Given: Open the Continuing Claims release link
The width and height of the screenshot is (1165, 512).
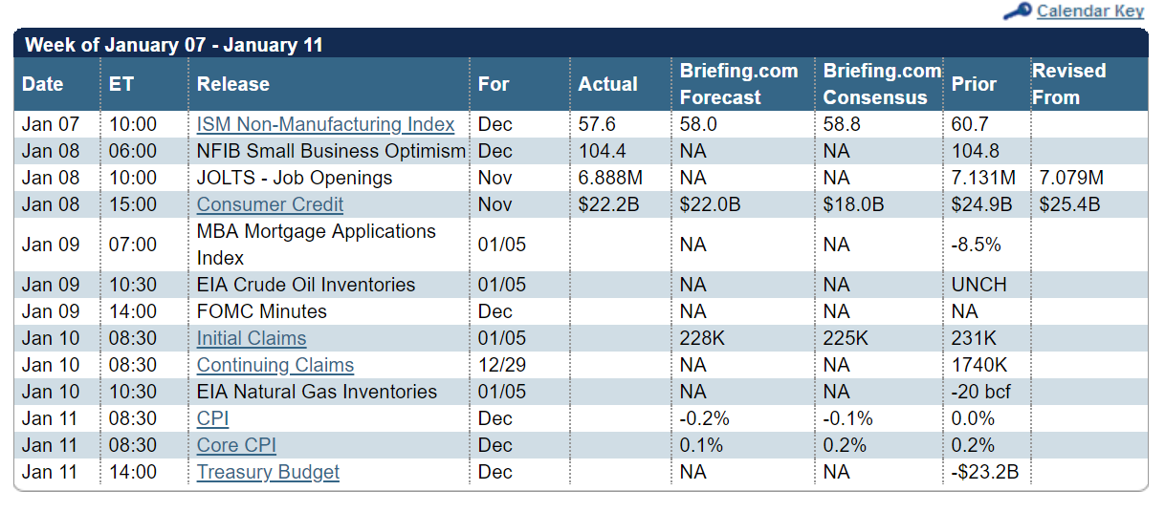Looking at the screenshot, I should click(x=275, y=365).
